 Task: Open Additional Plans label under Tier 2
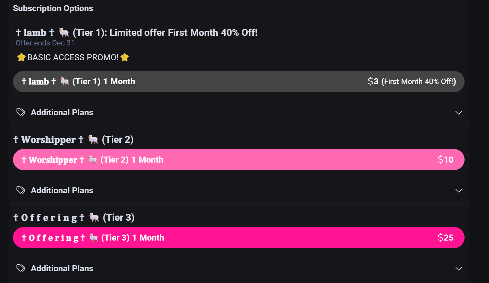tap(62, 190)
